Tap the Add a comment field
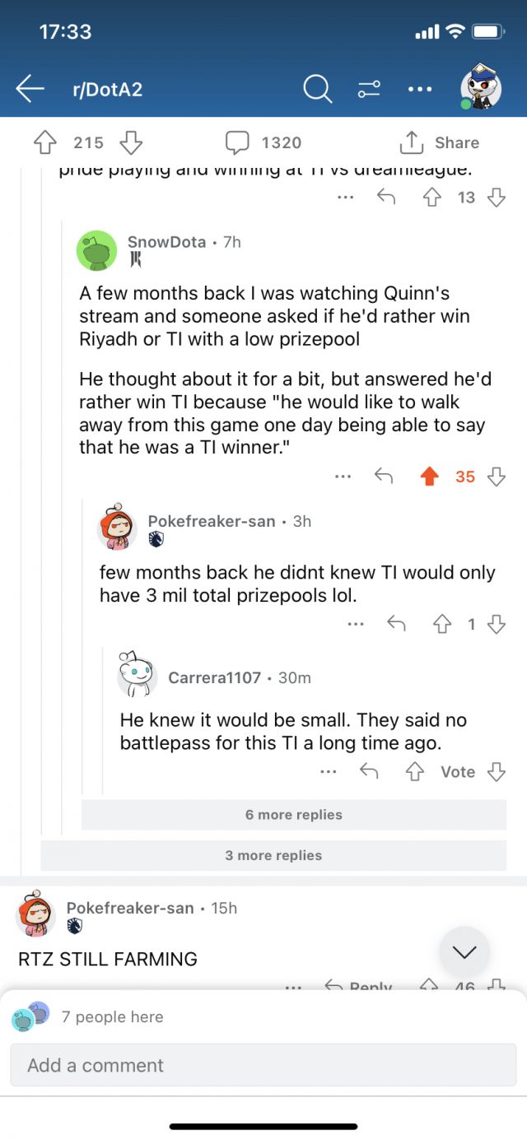 coord(263,1065)
